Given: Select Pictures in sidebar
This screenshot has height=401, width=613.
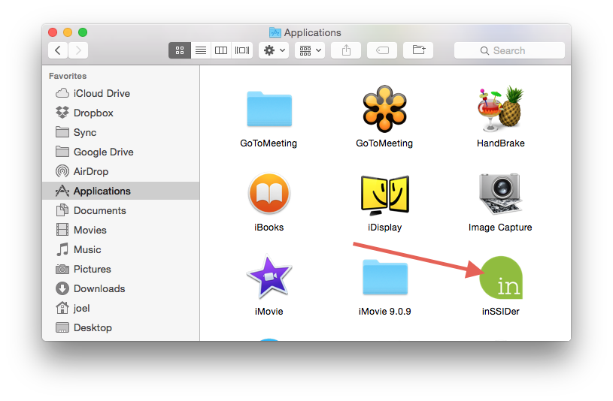Looking at the screenshot, I should pos(121,269).
